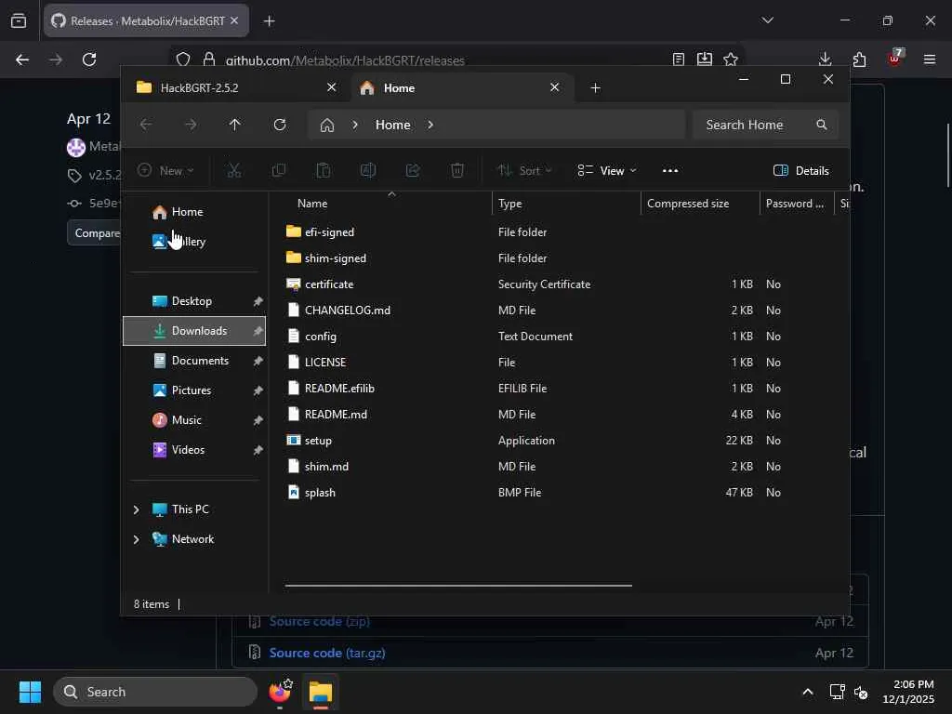The width and height of the screenshot is (952, 714).
Task: Click the Windows taskbar Search box
Action: (155, 692)
